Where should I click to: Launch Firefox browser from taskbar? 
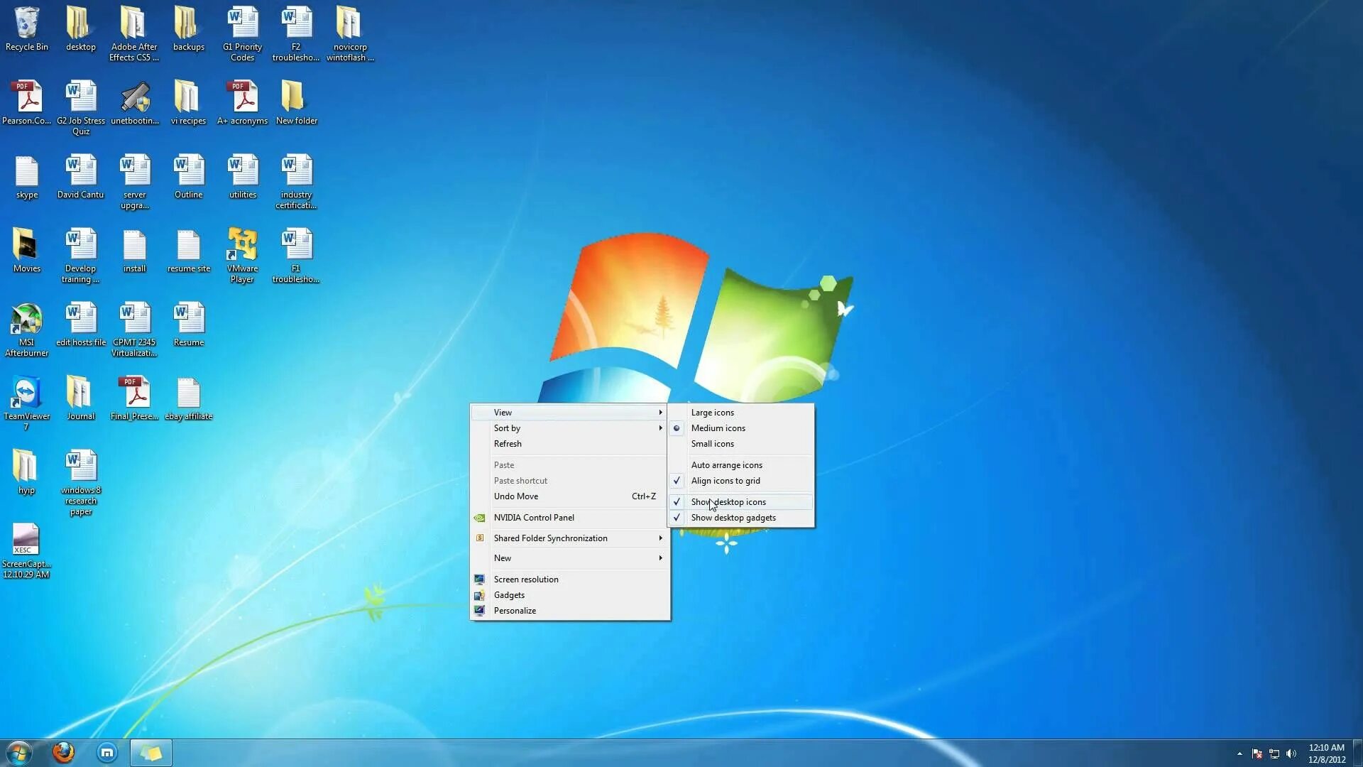[62, 752]
